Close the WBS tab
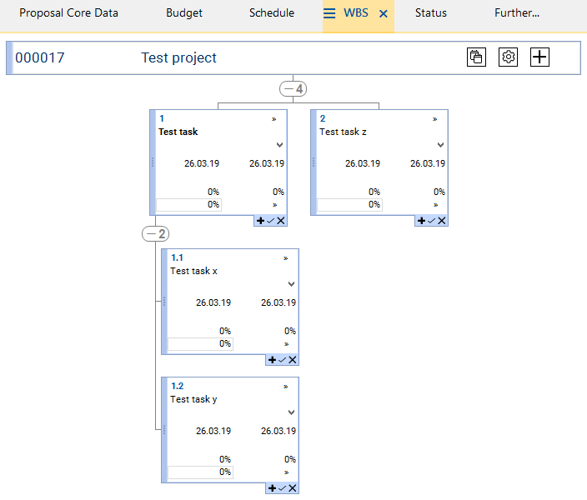The image size is (587, 500). [x=383, y=13]
